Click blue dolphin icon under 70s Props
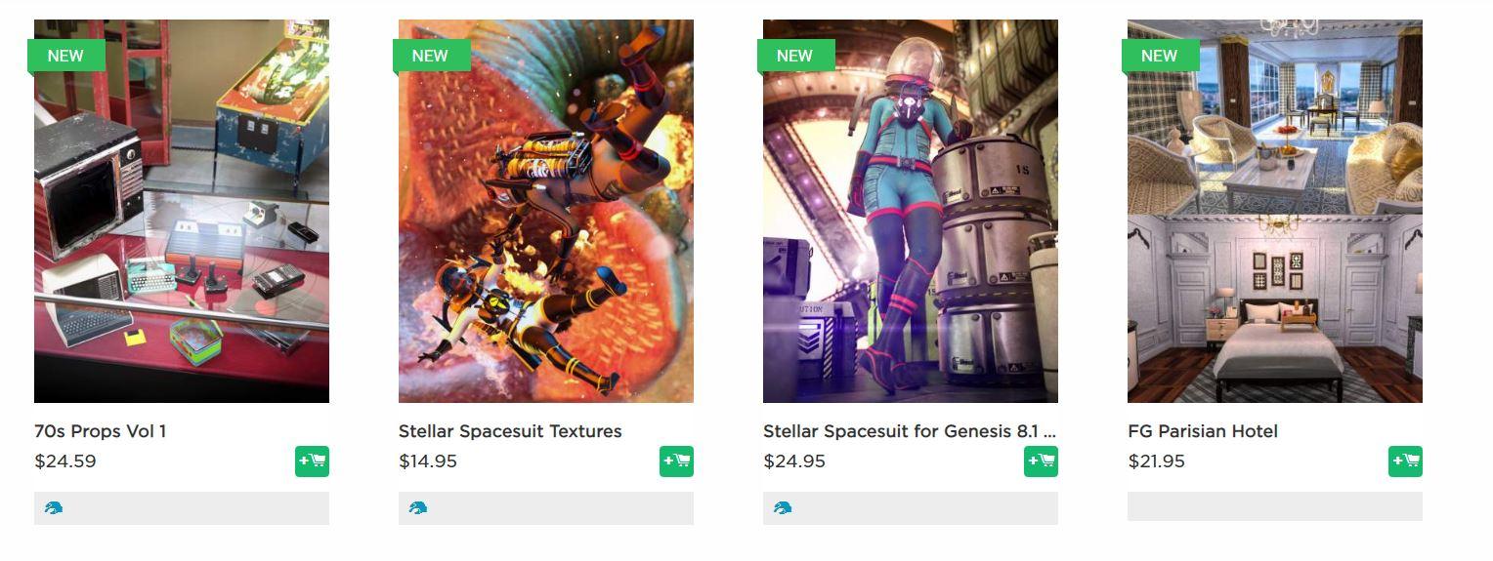This screenshot has width=1493, height=561. [x=54, y=508]
